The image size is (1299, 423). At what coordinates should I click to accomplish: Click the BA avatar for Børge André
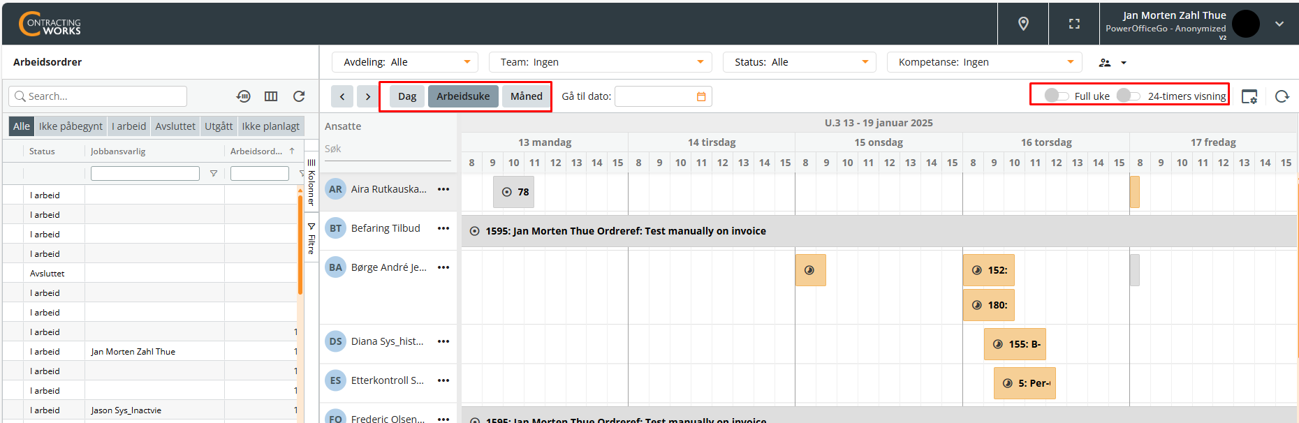pos(336,267)
